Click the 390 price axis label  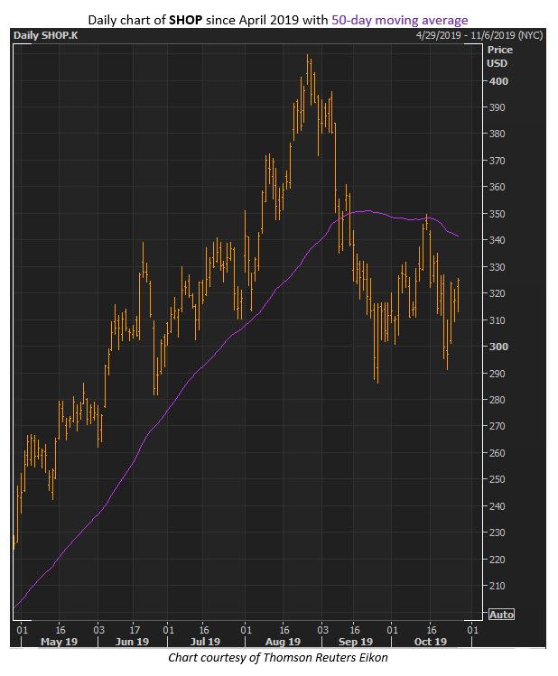tap(497, 107)
